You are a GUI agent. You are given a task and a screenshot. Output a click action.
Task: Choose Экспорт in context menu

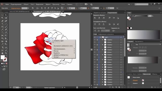(x=57, y=57)
